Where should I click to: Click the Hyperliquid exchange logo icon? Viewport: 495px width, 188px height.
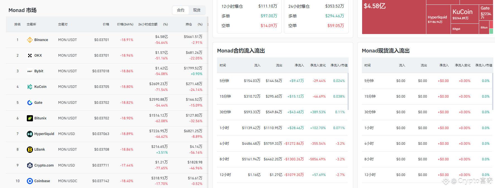pos(30,134)
